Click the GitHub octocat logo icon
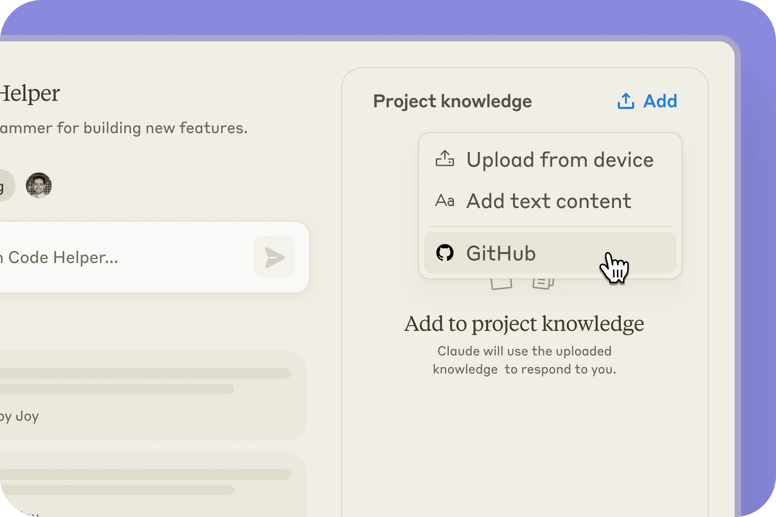The image size is (776, 517). click(444, 253)
